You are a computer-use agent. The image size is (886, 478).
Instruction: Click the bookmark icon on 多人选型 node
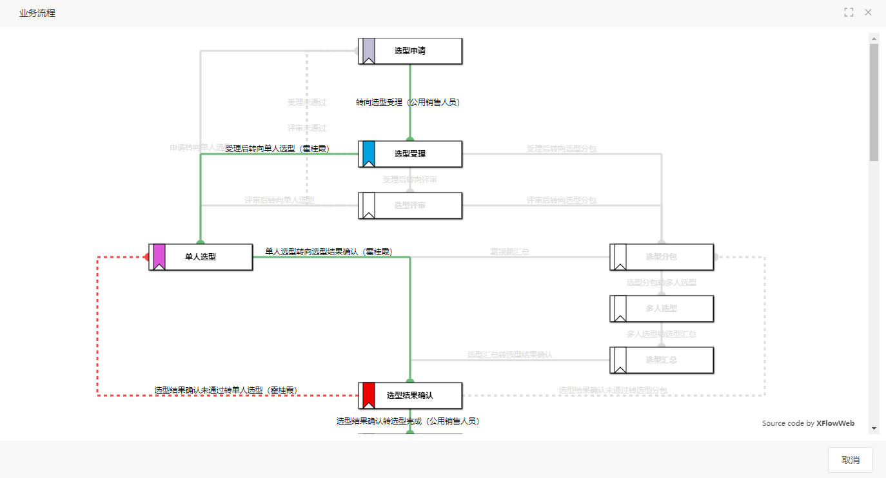coord(620,309)
